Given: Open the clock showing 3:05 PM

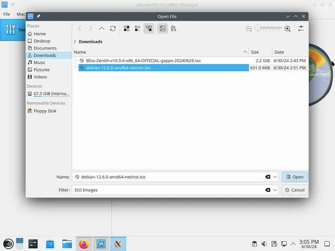Looking at the screenshot, I should click(x=309, y=244).
